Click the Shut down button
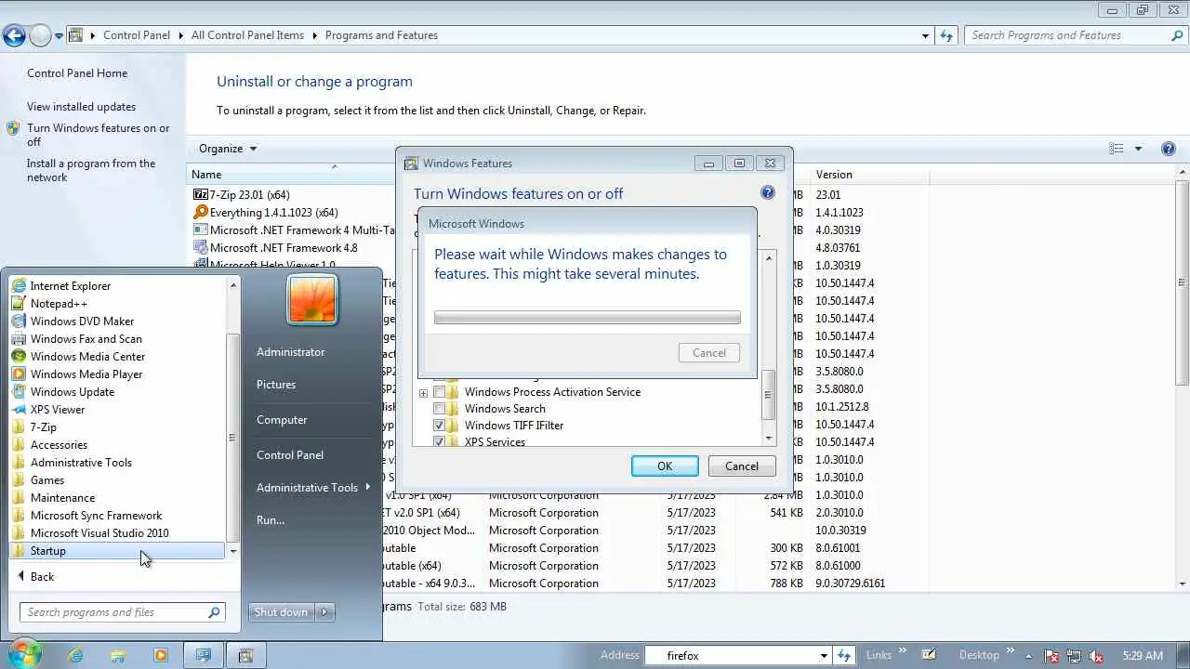Screen dimensions: 1190x669 click(282, 612)
